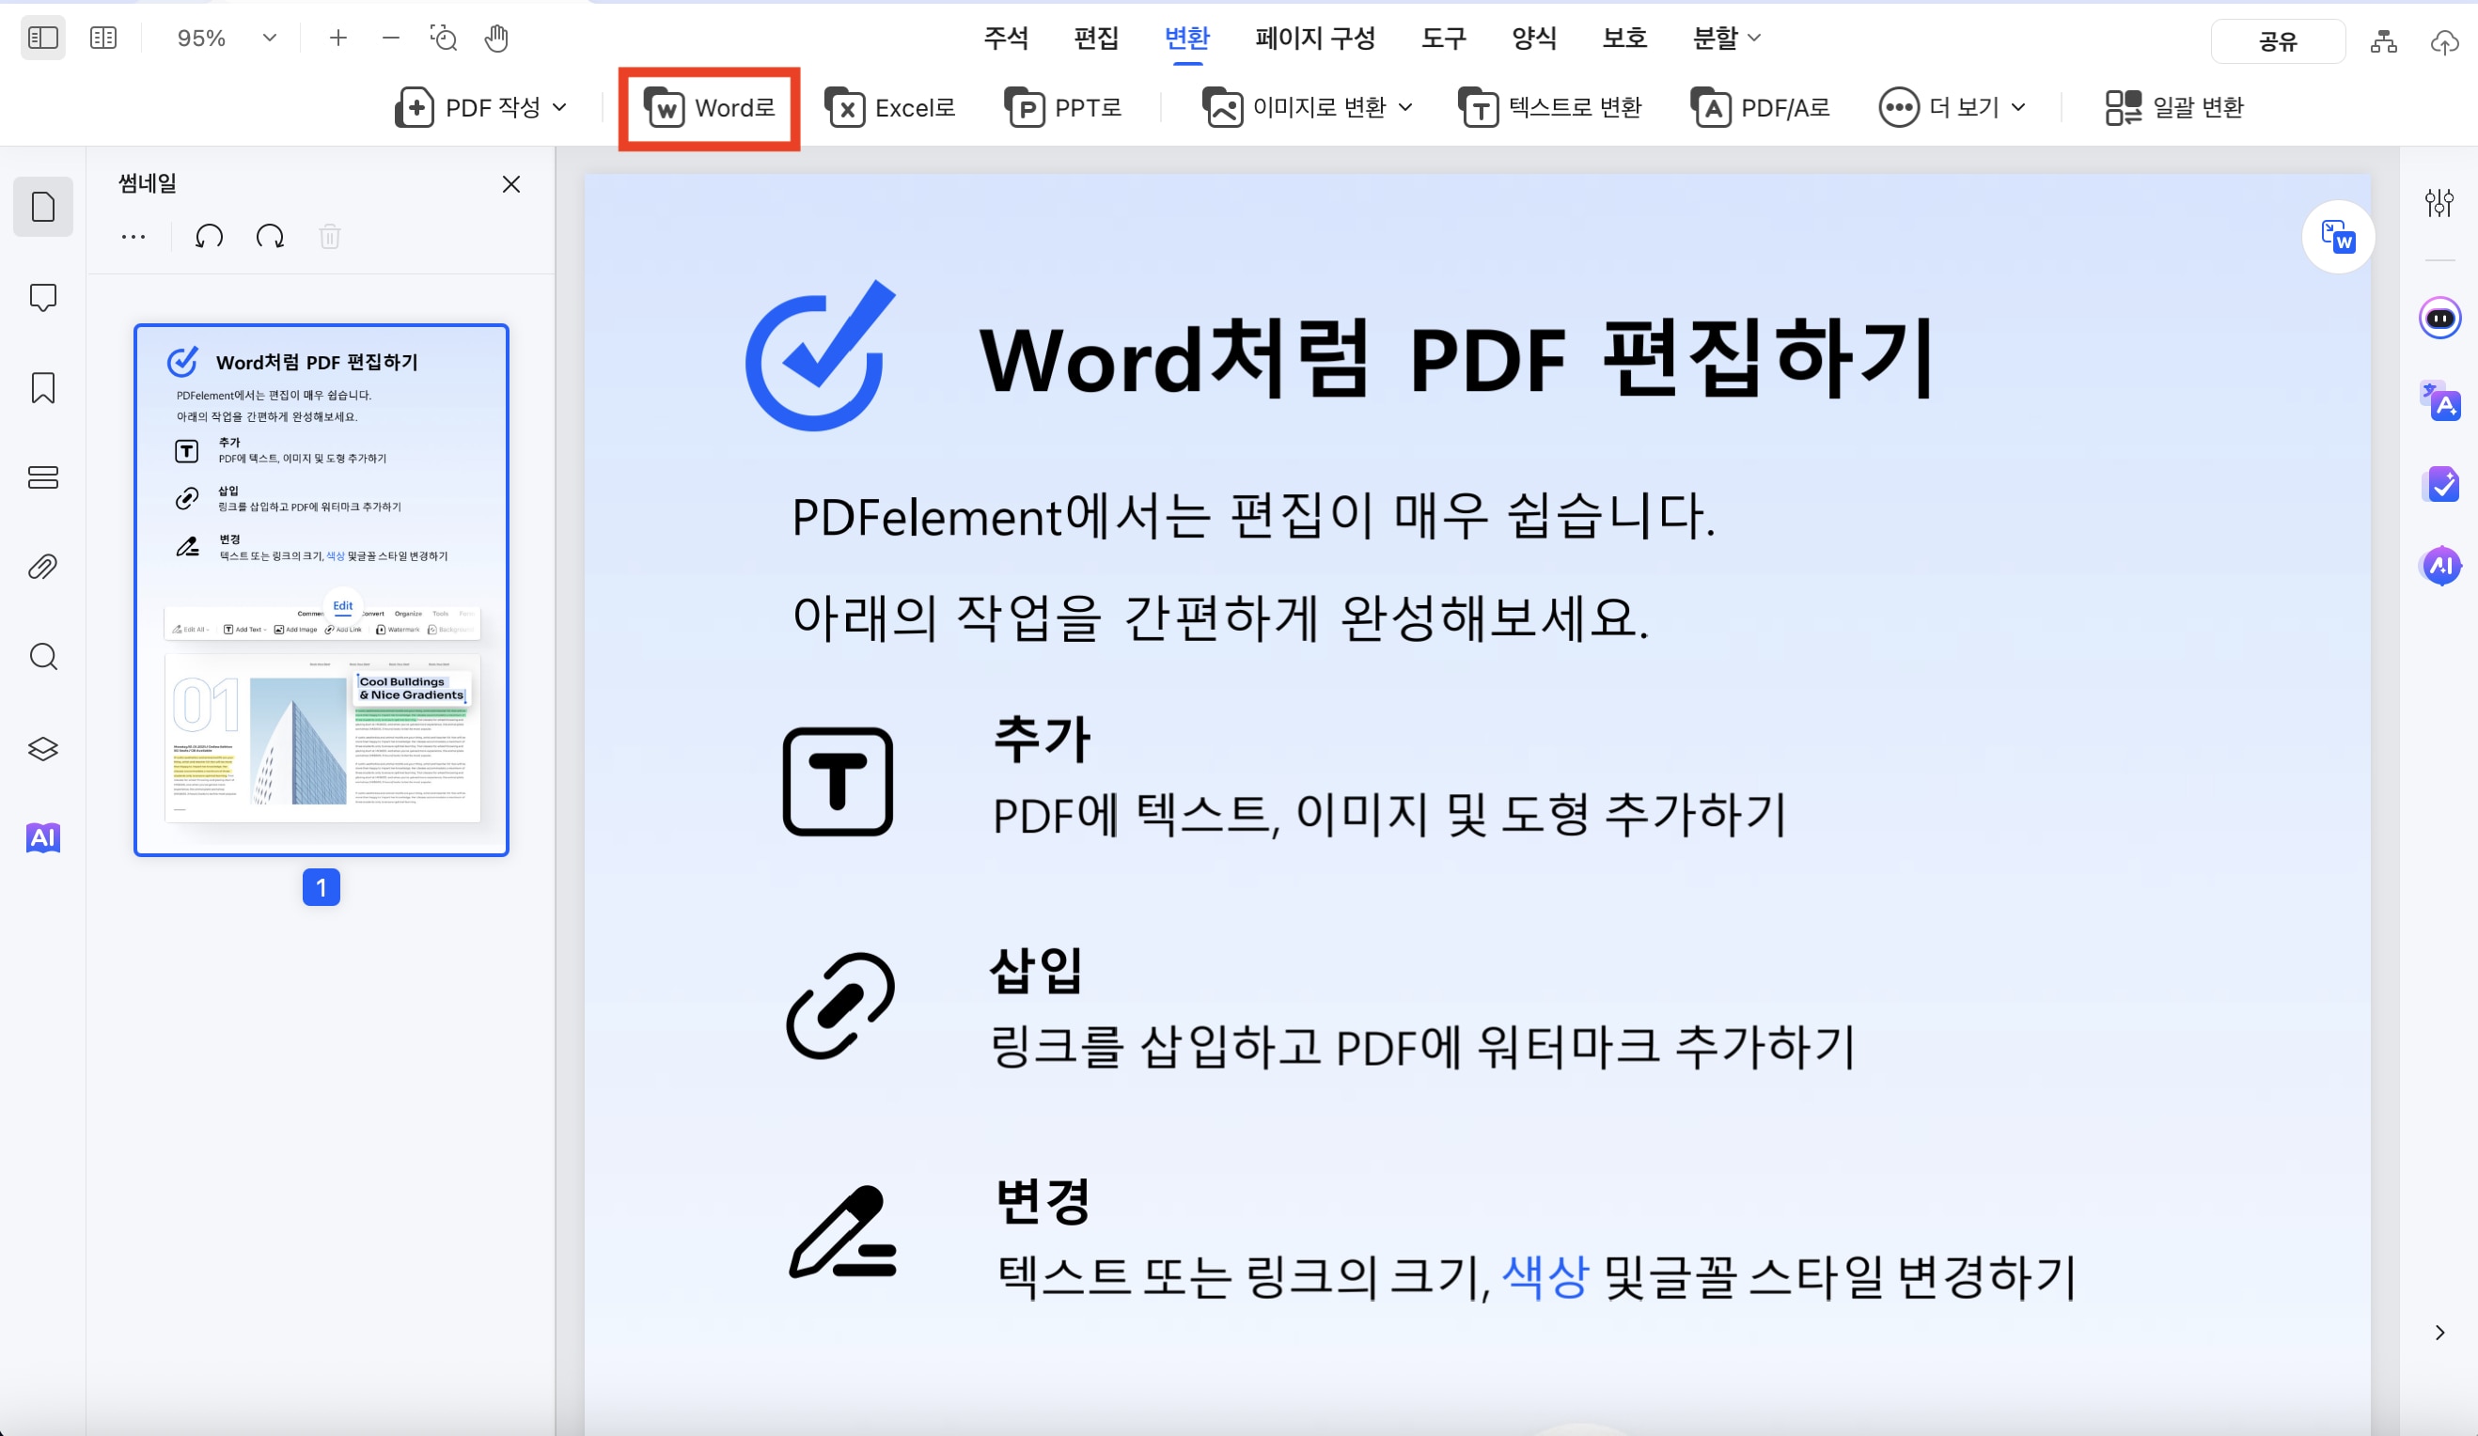Viewport: 2478px width, 1436px height.
Task: Open 일괄 변환 batch convert
Action: coord(2174,107)
